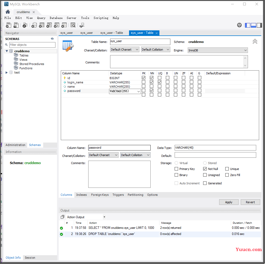Select the Tables node icon under cruddemo
The image size is (265, 264).
click(16, 55)
